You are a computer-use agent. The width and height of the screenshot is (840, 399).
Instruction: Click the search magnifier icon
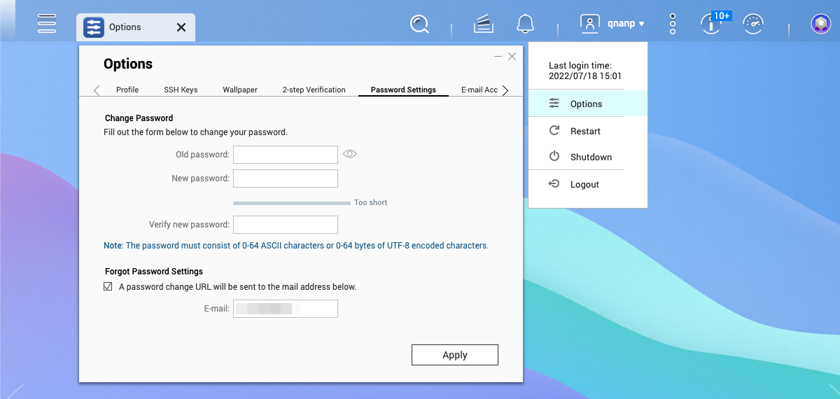pyautogui.click(x=419, y=24)
